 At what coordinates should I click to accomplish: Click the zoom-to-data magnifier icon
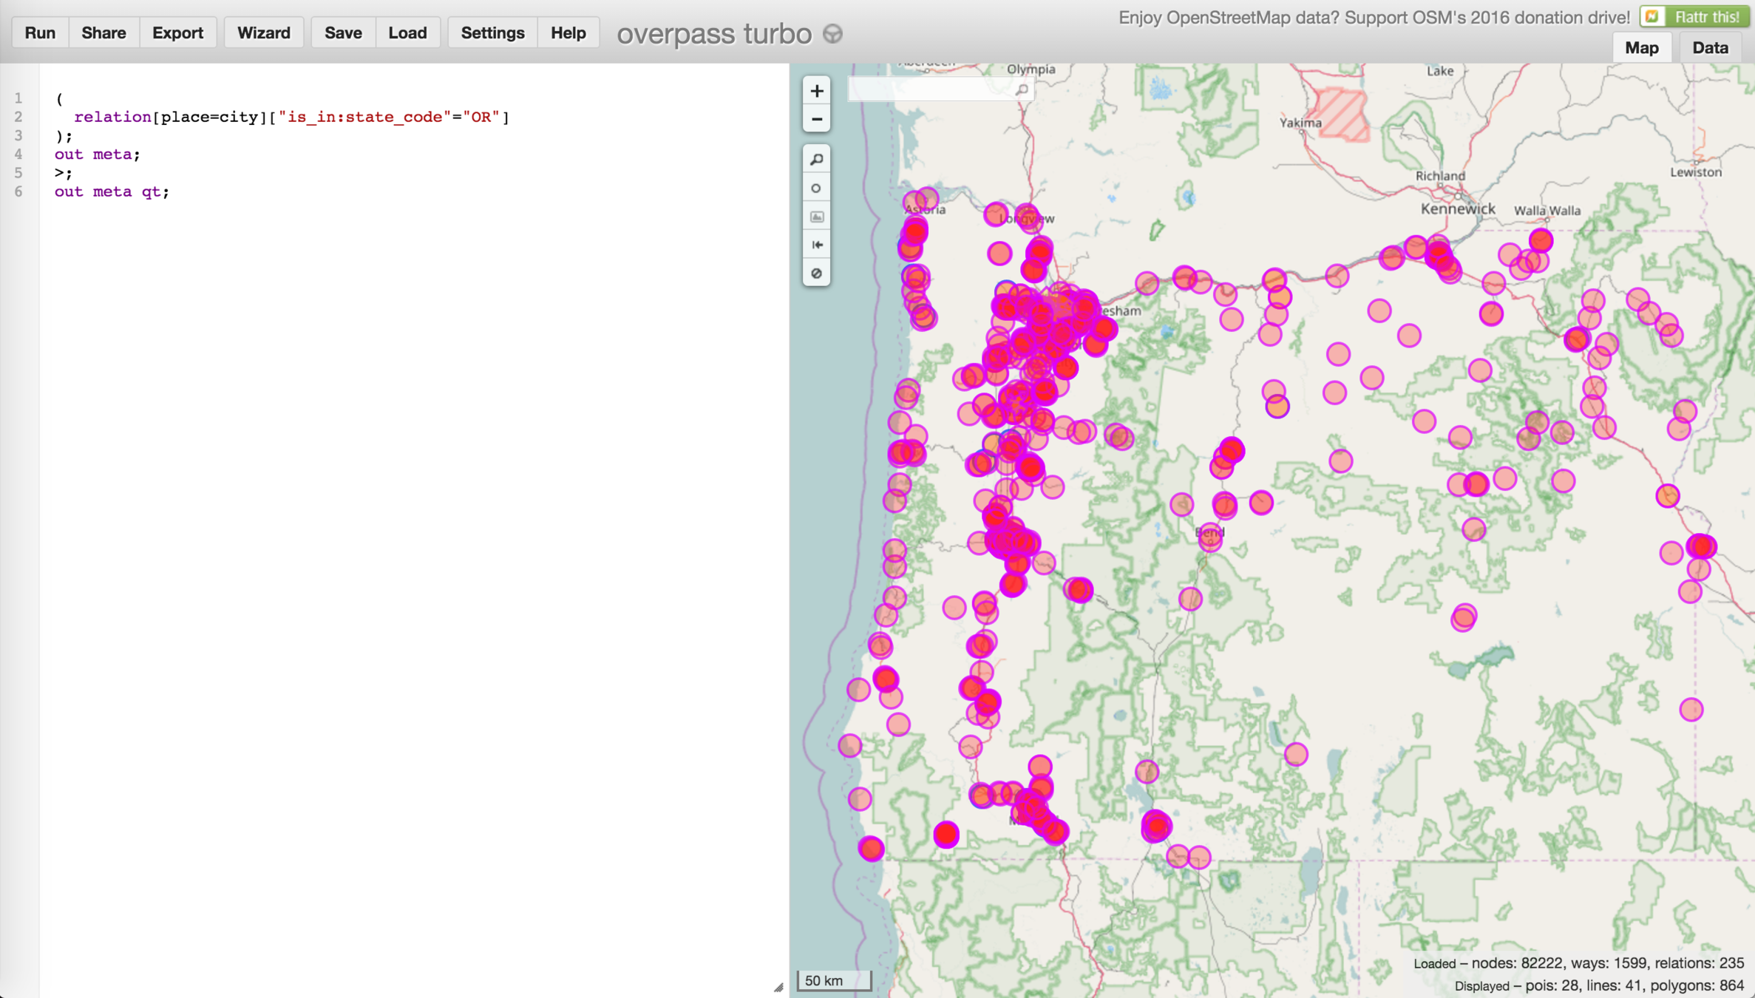[x=816, y=160]
